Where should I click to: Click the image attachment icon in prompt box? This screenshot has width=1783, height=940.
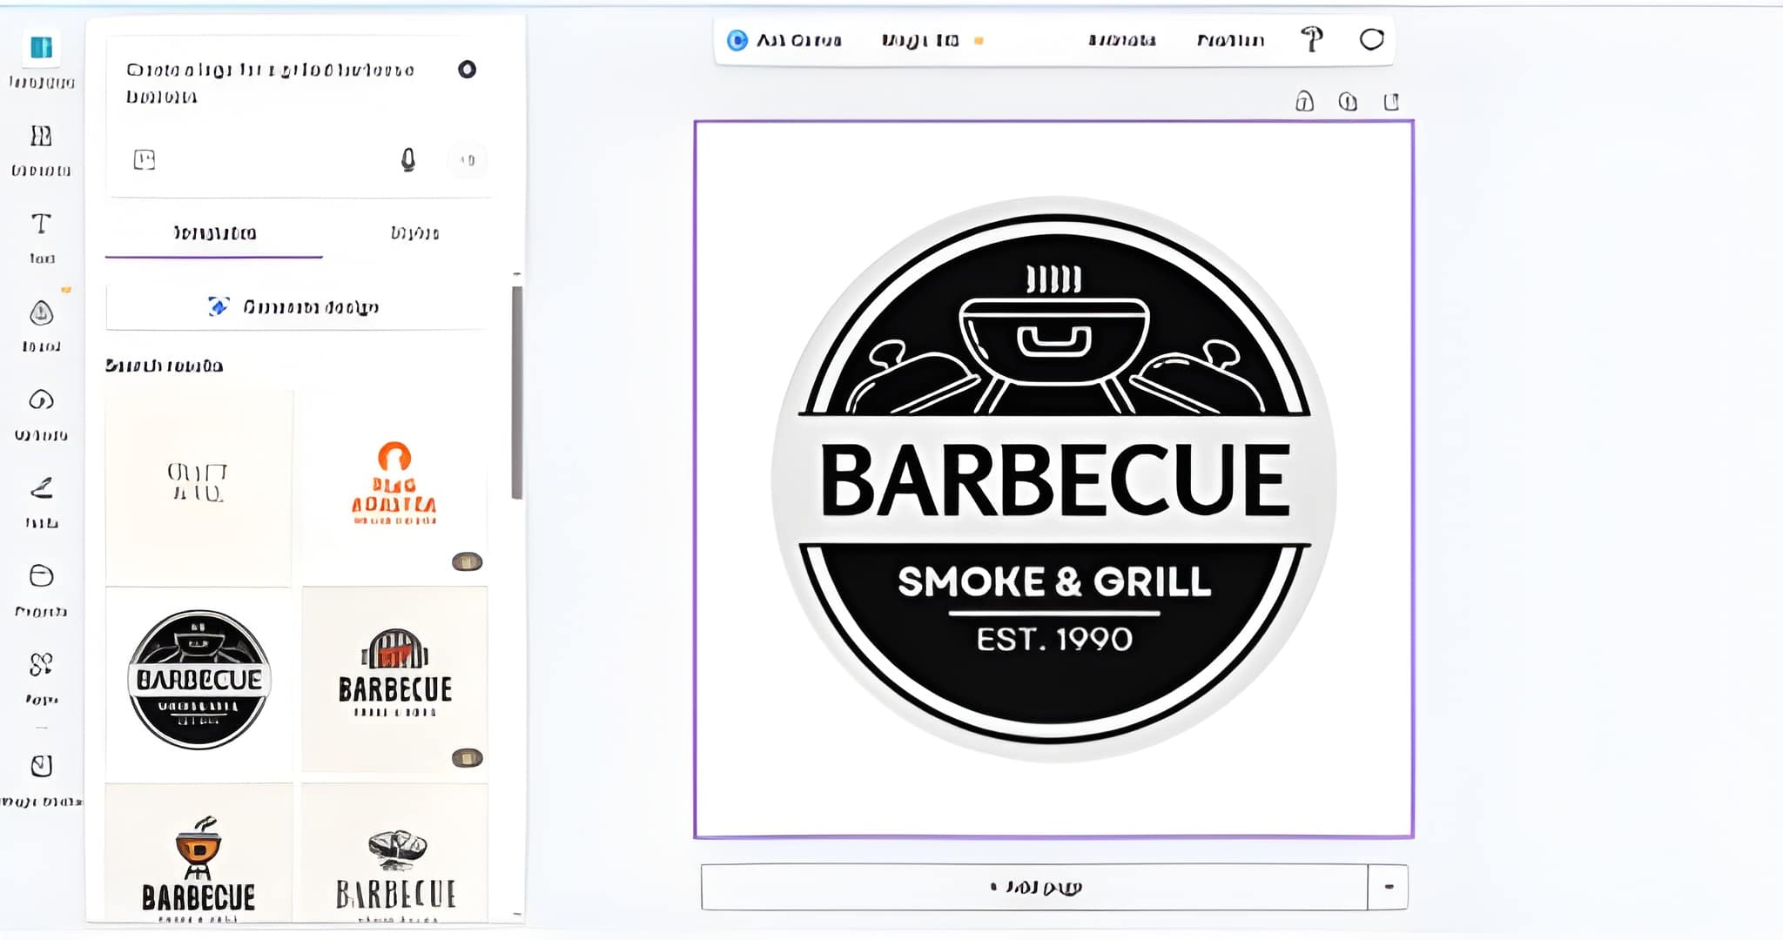coord(145,159)
